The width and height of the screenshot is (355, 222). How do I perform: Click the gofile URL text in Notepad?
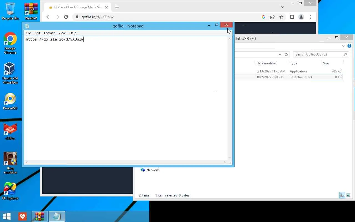click(x=55, y=39)
